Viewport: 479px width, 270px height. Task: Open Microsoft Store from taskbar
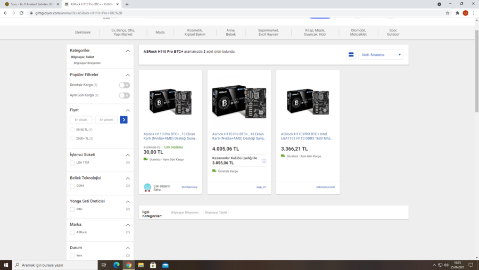[153, 265]
